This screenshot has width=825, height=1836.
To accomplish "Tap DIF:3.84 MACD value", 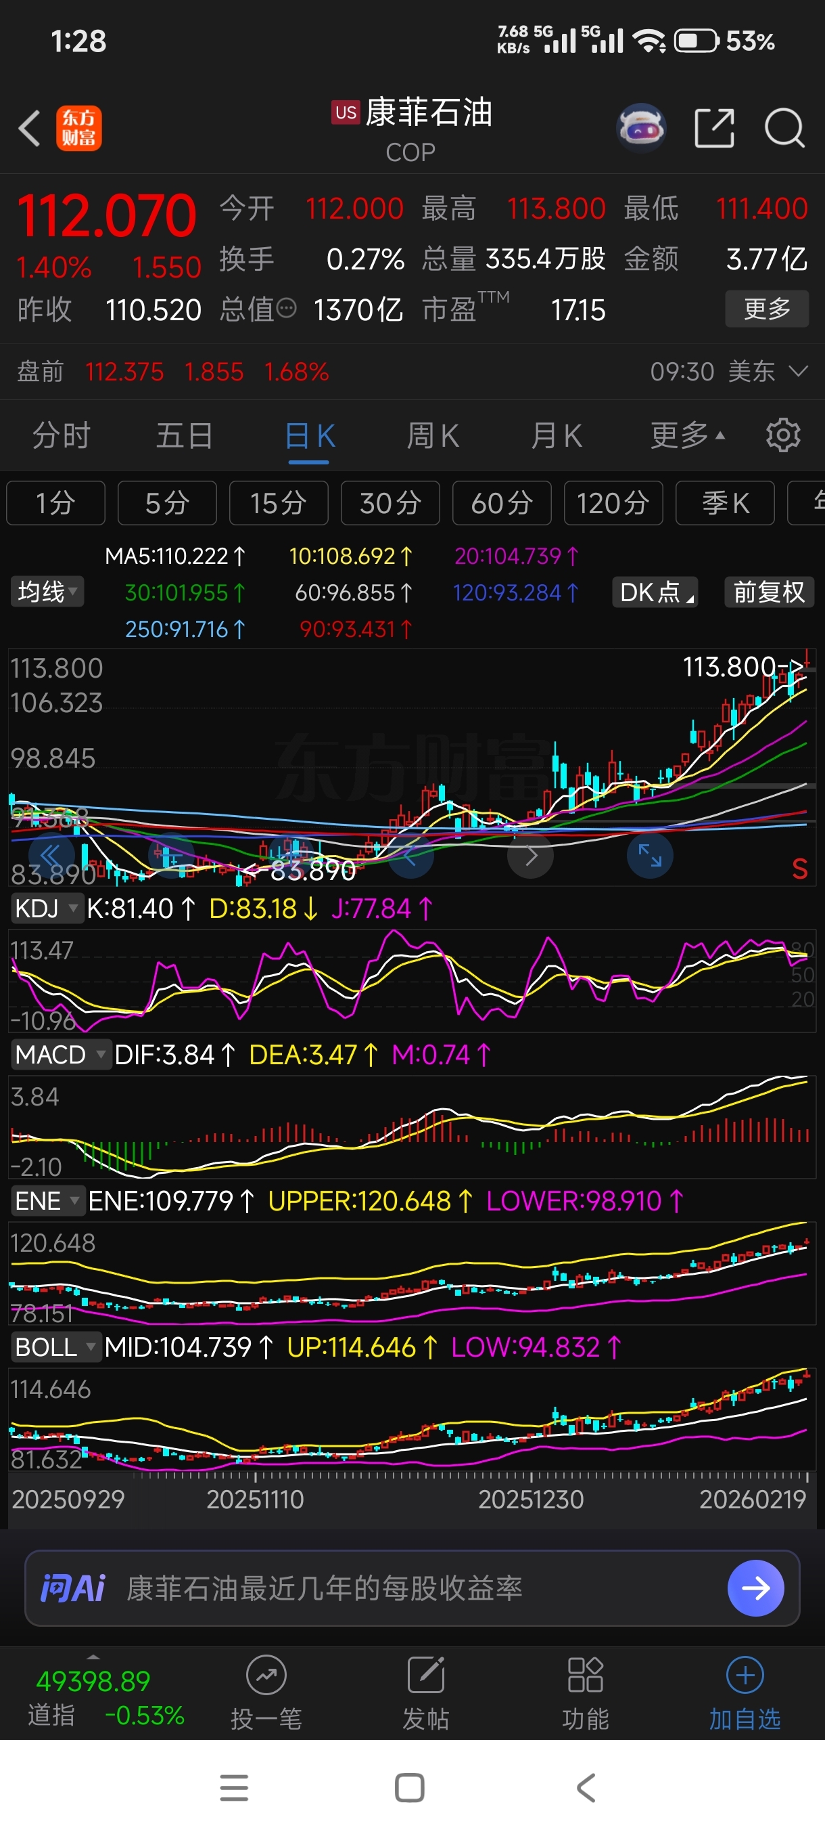I will [174, 1055].
